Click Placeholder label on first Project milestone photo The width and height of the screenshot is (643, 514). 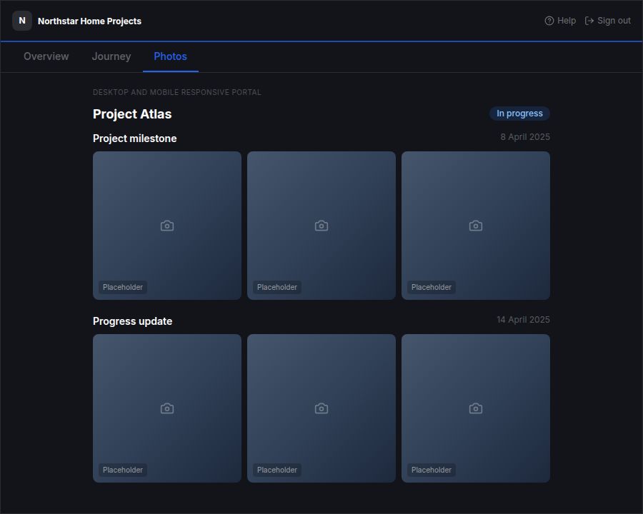123,287
